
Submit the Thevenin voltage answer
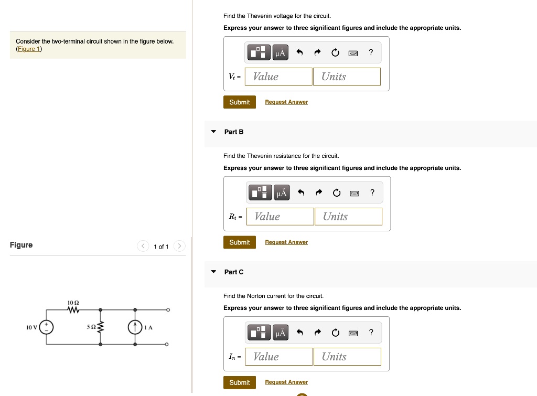240,102
